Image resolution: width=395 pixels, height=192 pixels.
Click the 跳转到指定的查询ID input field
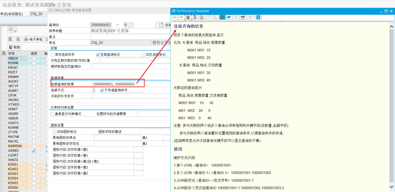tap(132, 66)
